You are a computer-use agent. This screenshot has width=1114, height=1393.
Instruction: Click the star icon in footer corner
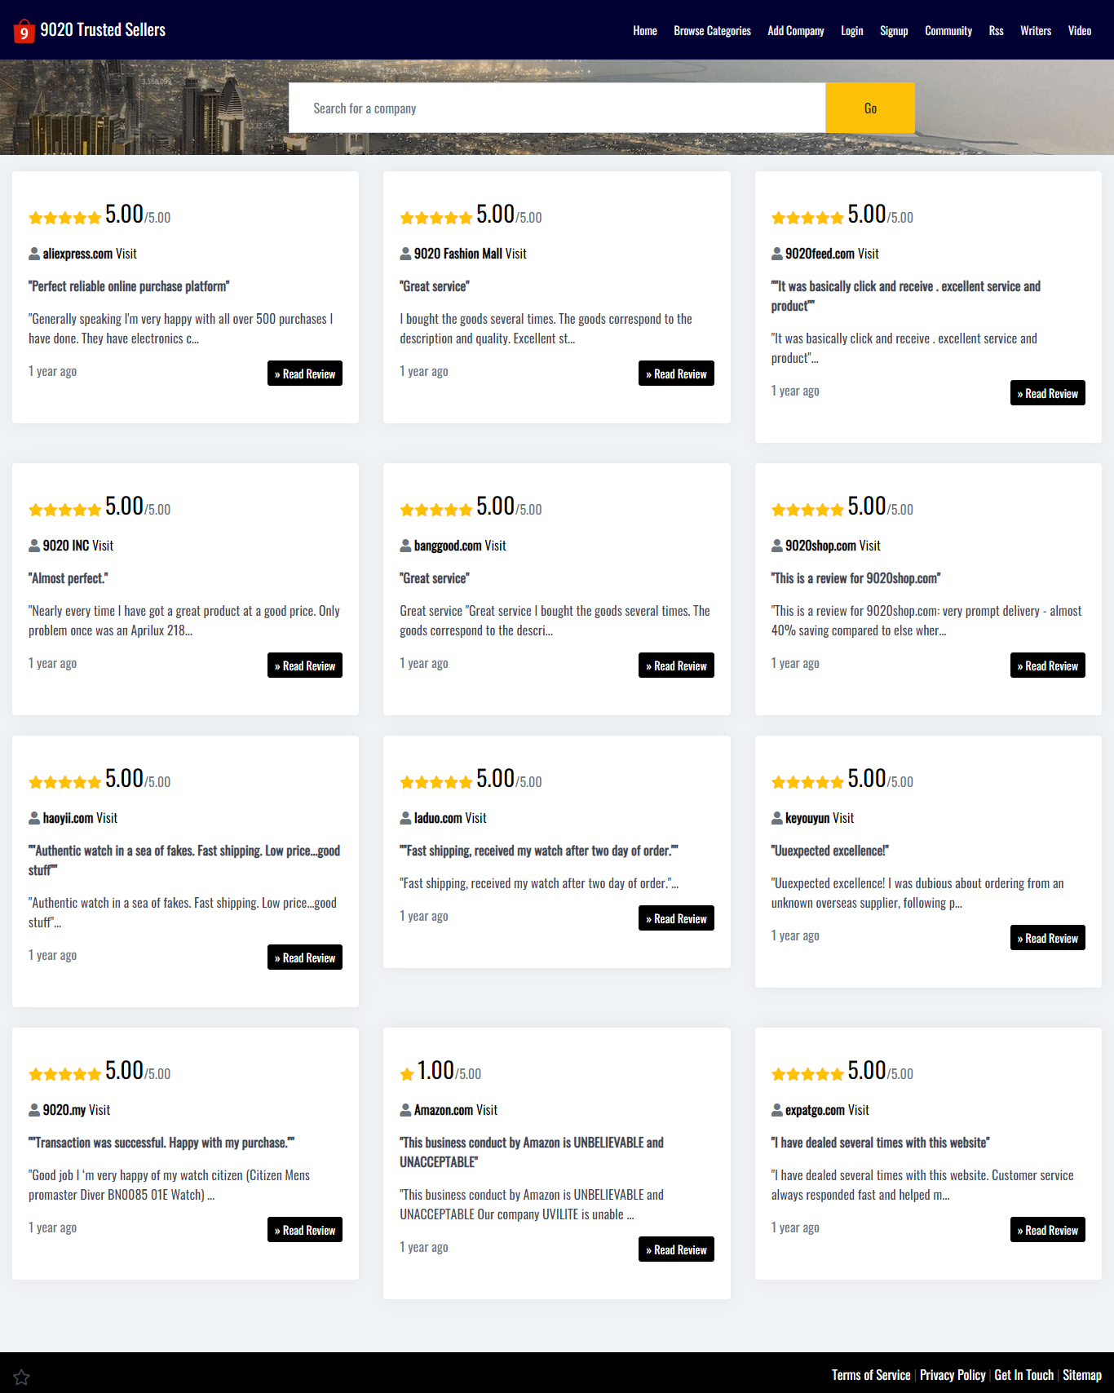tap(21, 1377)
